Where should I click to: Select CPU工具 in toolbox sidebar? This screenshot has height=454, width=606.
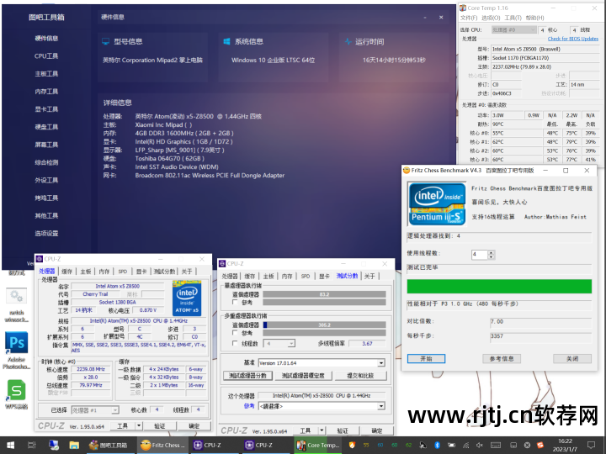(46, 56)
